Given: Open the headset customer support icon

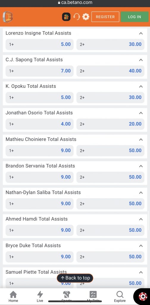Looking at the screenshot, I should 76,17.
